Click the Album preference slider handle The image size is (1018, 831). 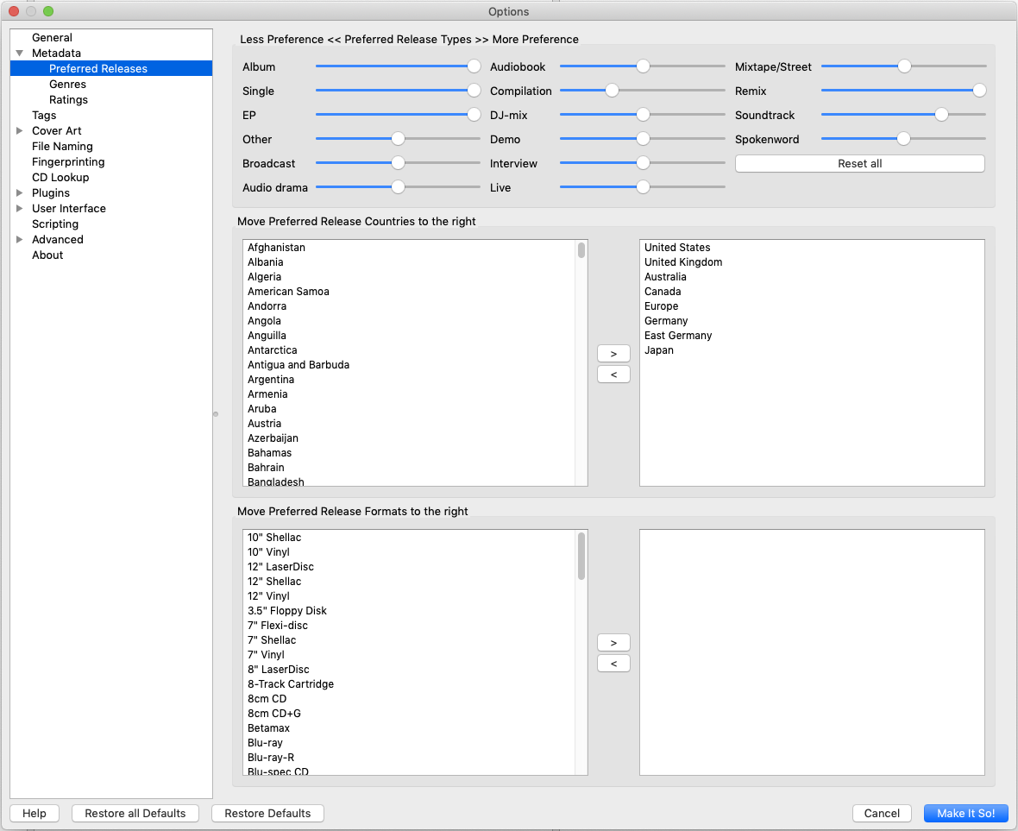474,66
